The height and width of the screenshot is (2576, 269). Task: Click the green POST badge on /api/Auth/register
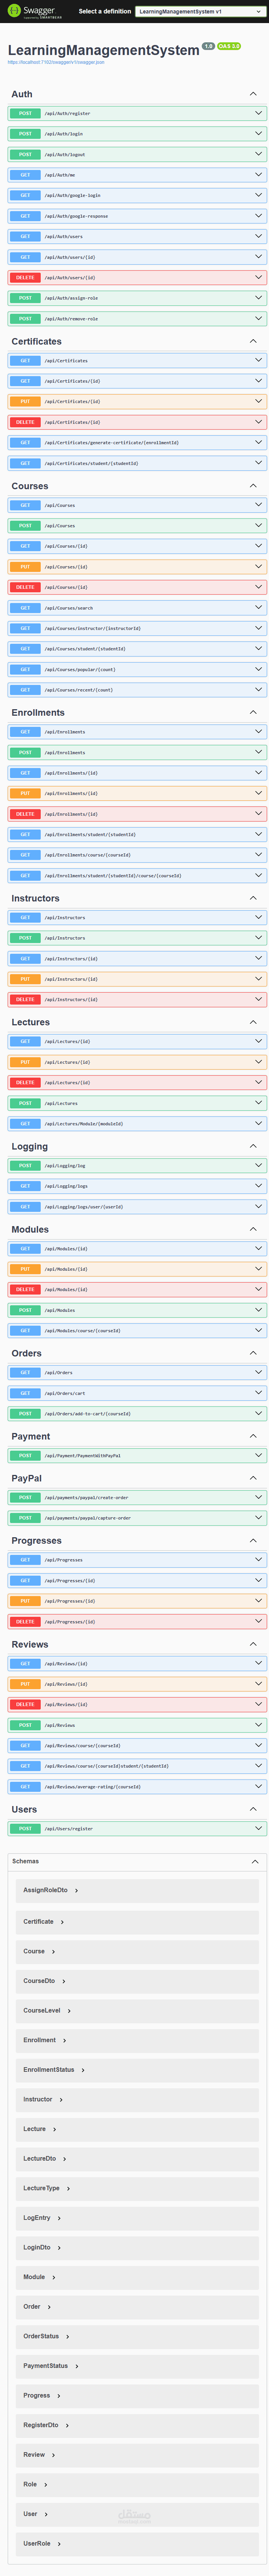coord(24,113)
